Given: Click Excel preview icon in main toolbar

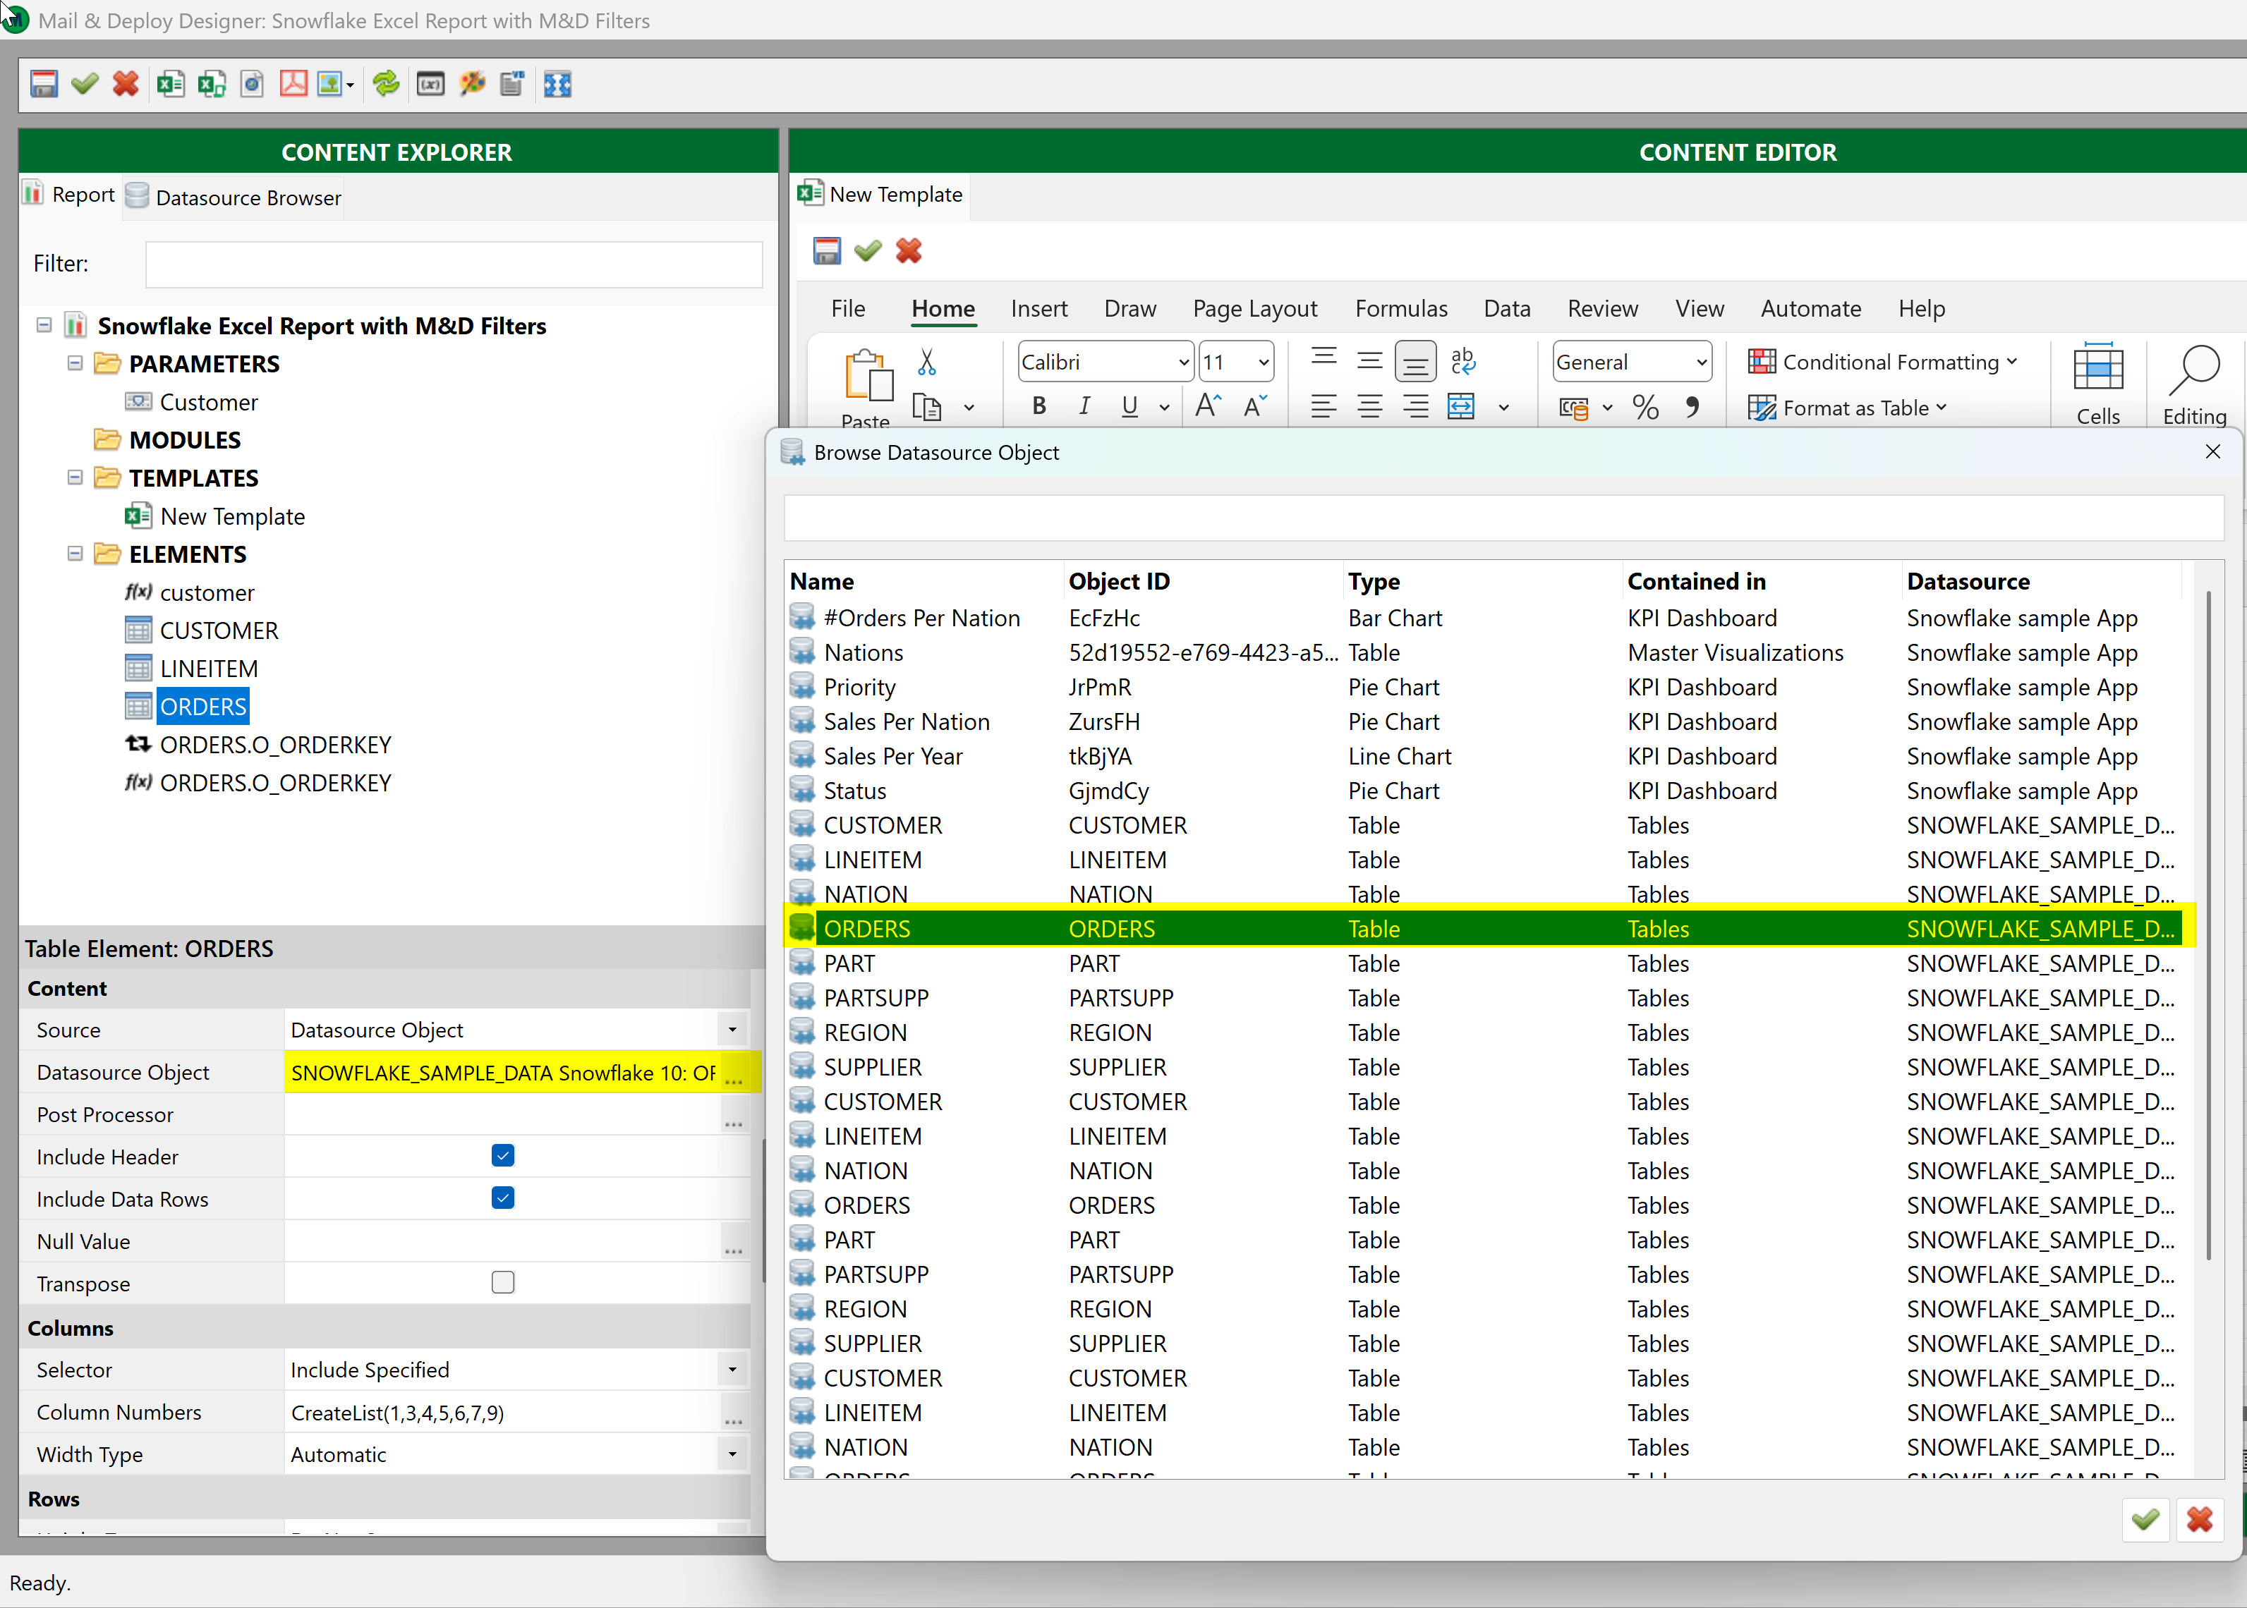Looking at the screenshot, I should [x=170, y=84].
